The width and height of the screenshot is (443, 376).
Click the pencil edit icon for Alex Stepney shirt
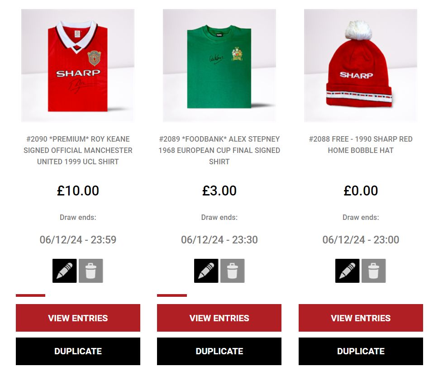tap(206, 271)
